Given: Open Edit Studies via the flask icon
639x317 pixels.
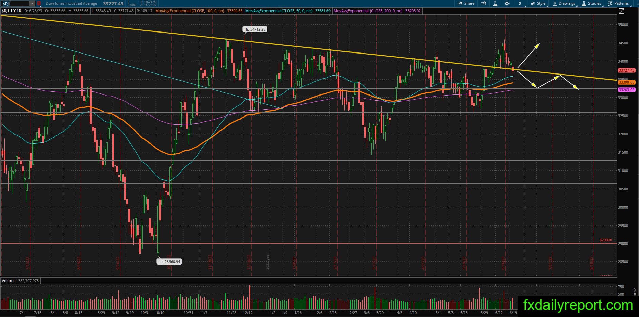Looking at the screenshot, I should coord(495,3).
